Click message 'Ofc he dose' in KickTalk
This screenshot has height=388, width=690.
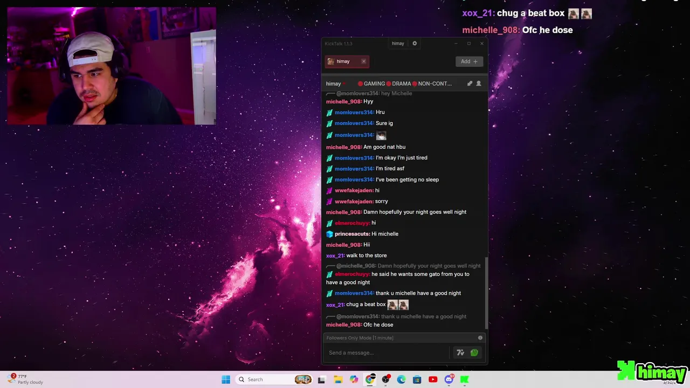(378, 324)
